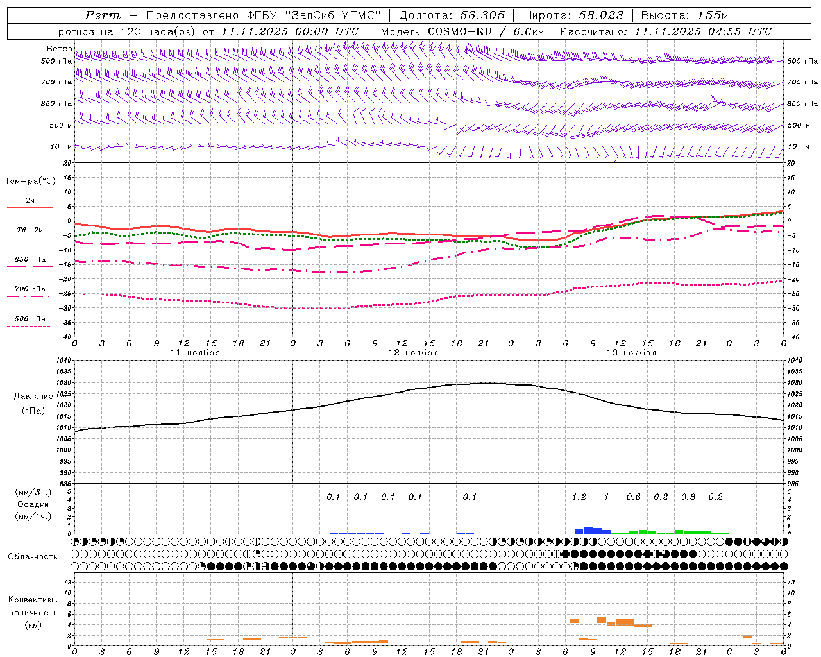Viewport: 821px width, 657px height.
Task: Click the Конвективн. облачность label
Action: pos(33,612)
